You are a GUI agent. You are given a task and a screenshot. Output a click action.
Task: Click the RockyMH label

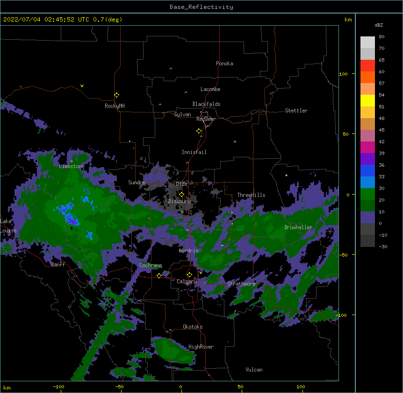[x=115, y=106]
